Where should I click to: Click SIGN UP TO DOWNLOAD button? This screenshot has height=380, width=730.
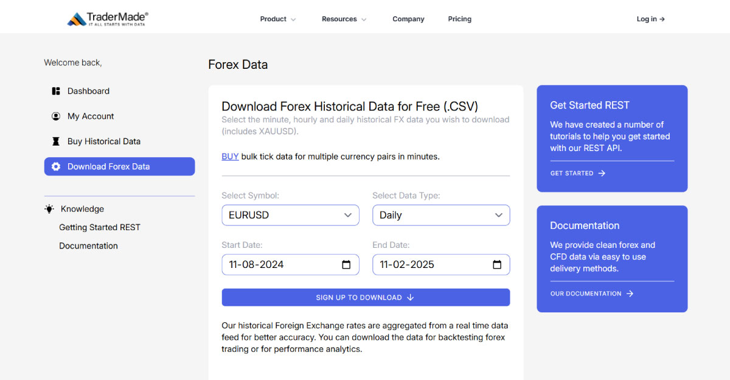pos(366,298)
